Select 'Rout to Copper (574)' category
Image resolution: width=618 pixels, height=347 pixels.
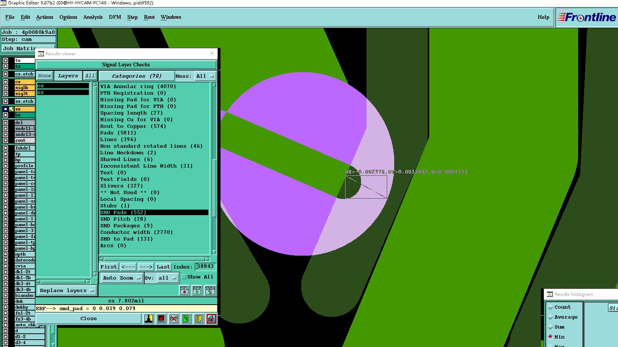click(133, 126)
